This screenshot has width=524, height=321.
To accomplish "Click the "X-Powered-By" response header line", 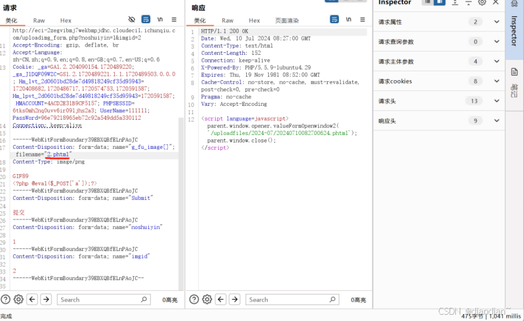I will point(256,67).
